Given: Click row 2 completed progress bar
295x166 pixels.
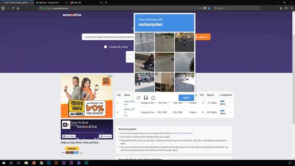Looking at the screenshot, I should (222, 111).
